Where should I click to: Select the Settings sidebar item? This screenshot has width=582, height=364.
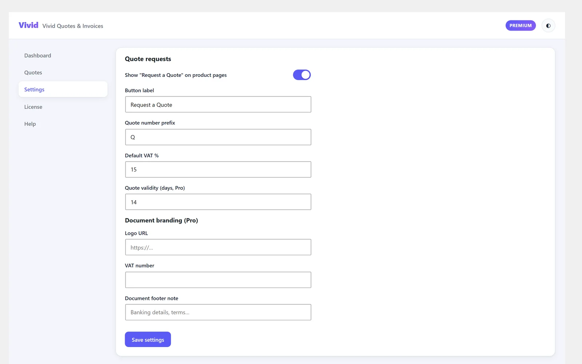click(x=63, y=89)
